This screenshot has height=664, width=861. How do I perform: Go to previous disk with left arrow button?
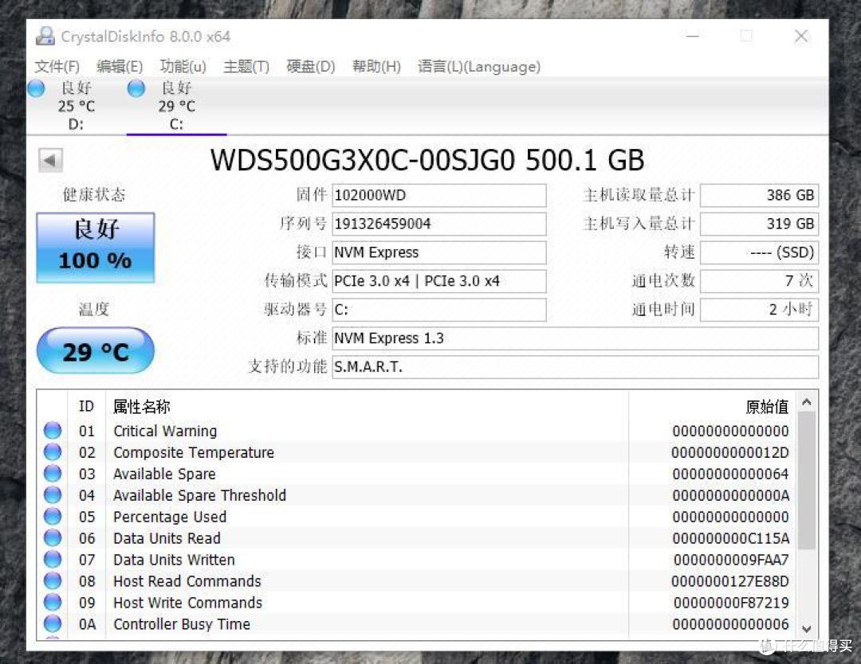50,161
